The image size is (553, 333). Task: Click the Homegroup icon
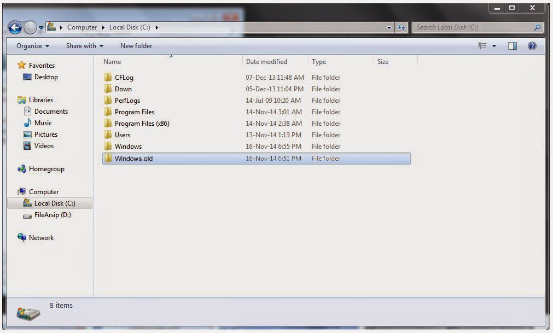[x=22, y=169]
